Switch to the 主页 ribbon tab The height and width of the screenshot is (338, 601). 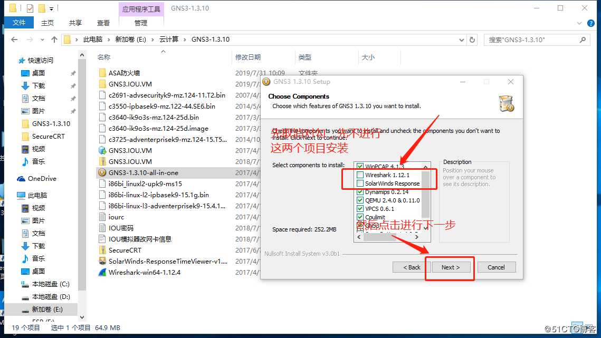(x=47, y=23)
